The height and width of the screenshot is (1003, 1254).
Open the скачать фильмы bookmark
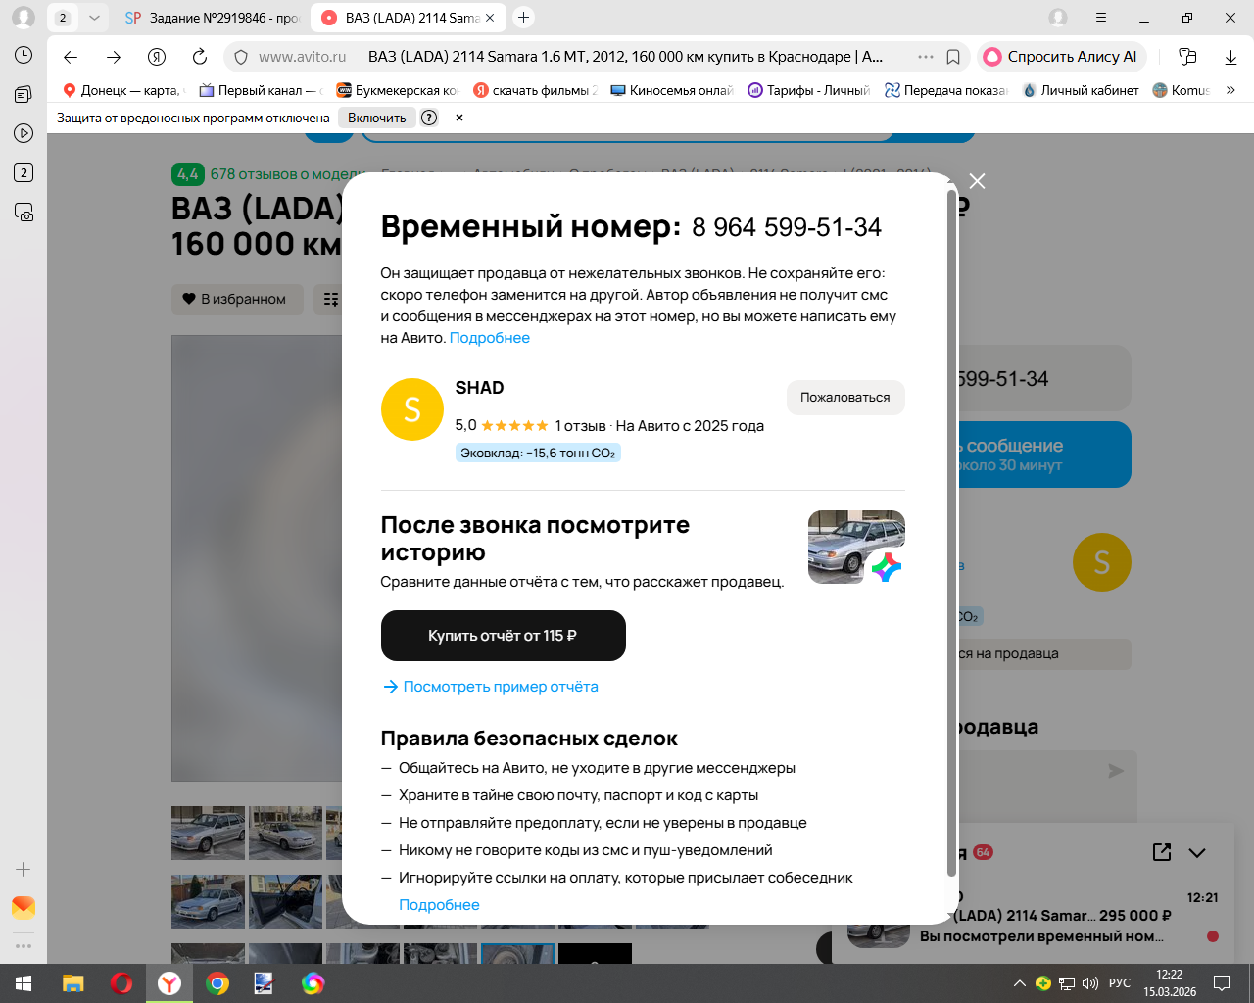tap(535, 90)
